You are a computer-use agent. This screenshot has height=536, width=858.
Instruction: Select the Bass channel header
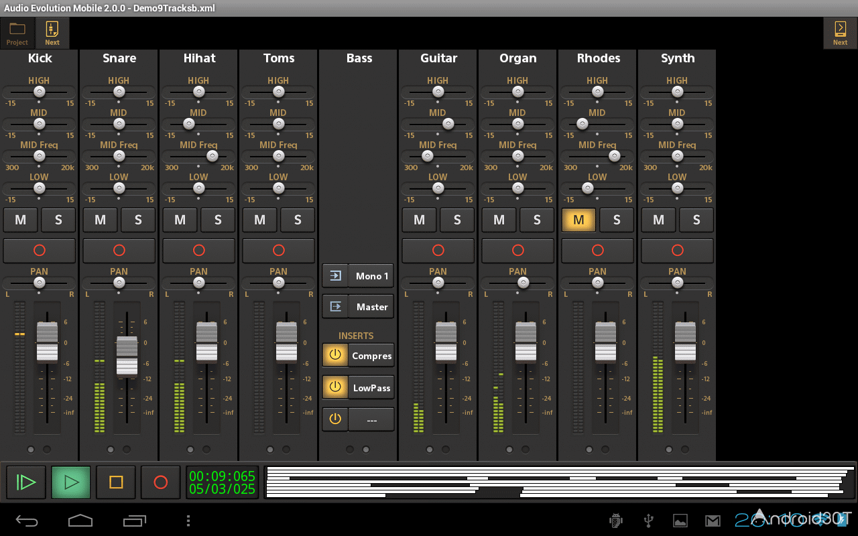359,58
